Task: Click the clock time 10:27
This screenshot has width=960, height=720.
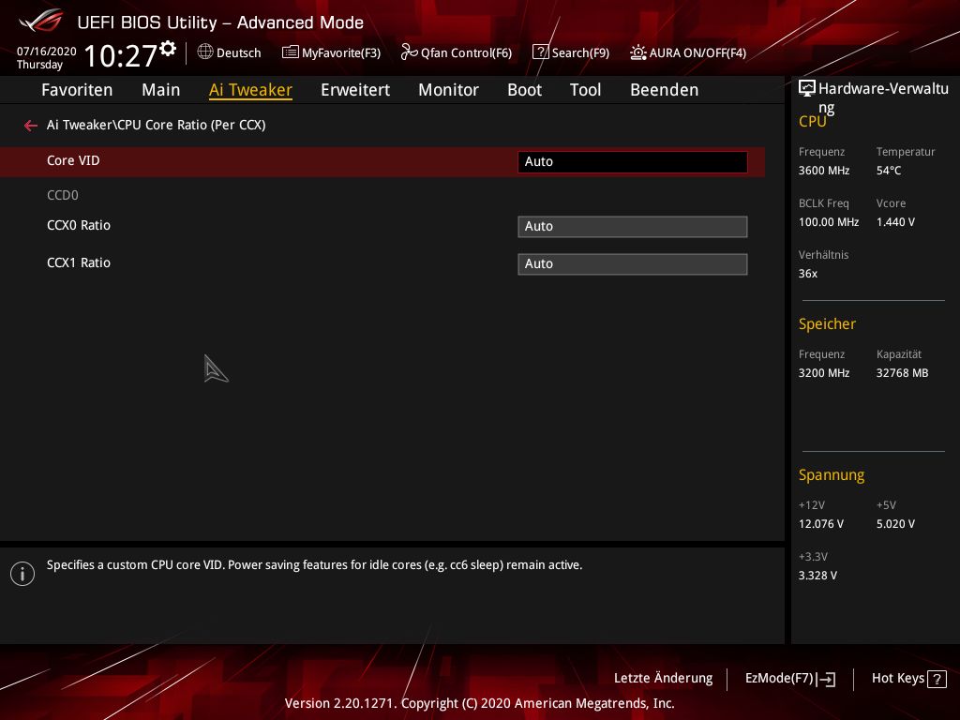Action: click(121, 55)
